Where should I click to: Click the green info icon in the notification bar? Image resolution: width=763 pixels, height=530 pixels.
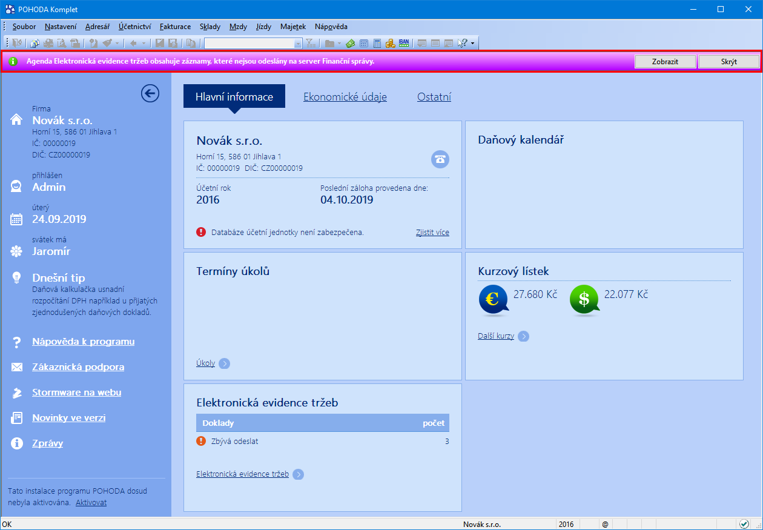13,61
